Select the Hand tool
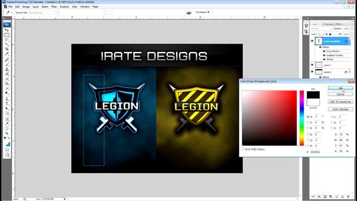 click(x=7, y=128)
